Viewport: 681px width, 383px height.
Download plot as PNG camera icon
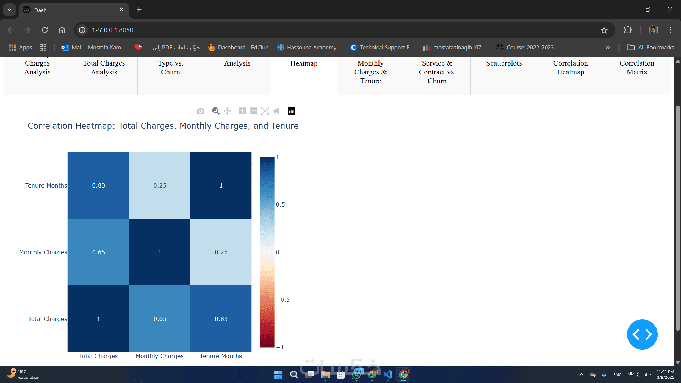click(200, 111)
